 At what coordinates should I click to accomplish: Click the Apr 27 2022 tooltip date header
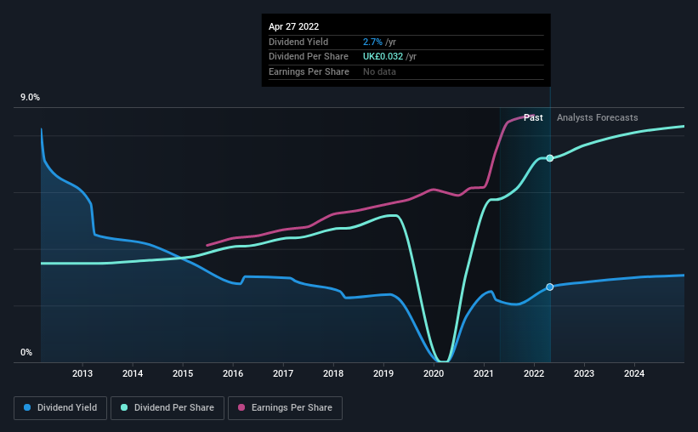(293, 26)
